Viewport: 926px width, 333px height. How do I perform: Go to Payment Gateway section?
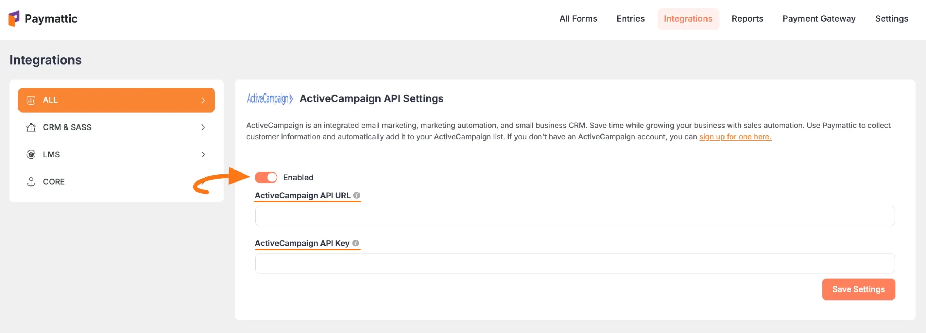pyautogui.click(x=819, y=18)
